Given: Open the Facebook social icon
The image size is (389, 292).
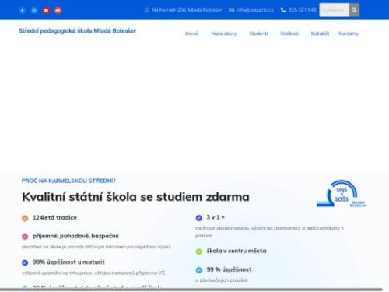Looking at the screenshot, I should pos(23,10).
